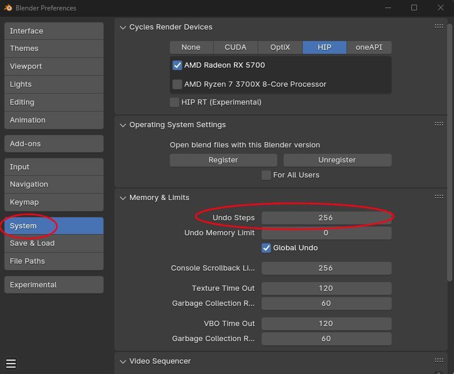454x374 pixels.
Task: Maximize the Blender Preferences window
Action: (x=414, y=8)
